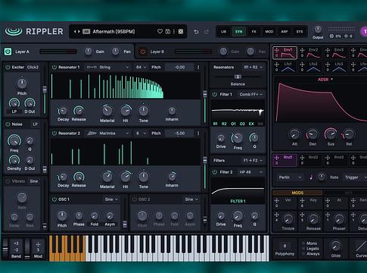This screenshot has height=273, width=367.
Task: Open Resonator 2 three-dot options menu
Action: [x=198, y=133]
